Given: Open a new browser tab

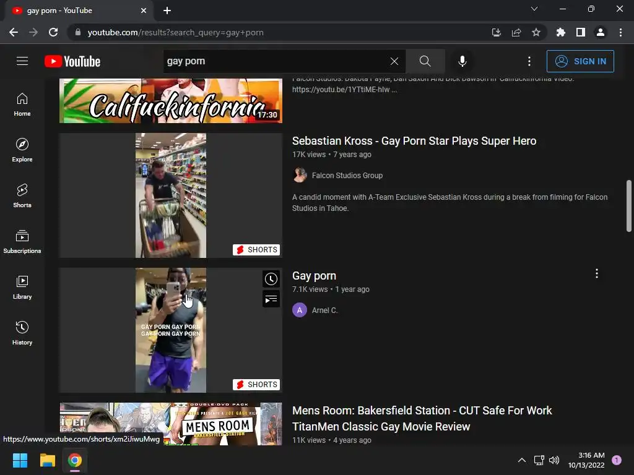Looking at the screenshot, I should (x=167, y=11).
